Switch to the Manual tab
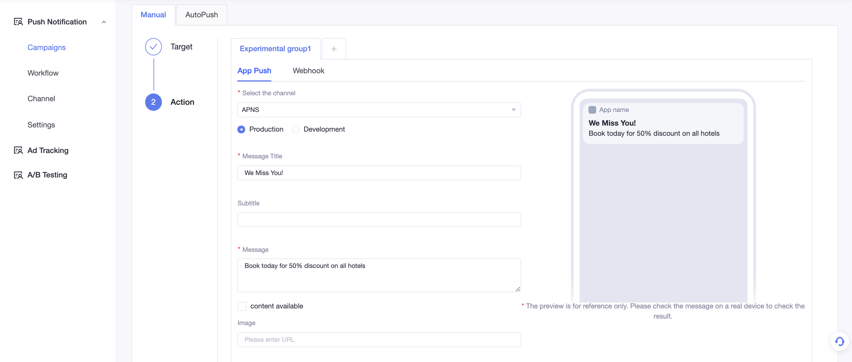The image size is (852, 362). (x=153, y=15)
